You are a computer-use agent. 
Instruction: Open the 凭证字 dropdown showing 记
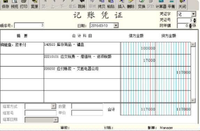pyautogui.click(x=193, y=14)
